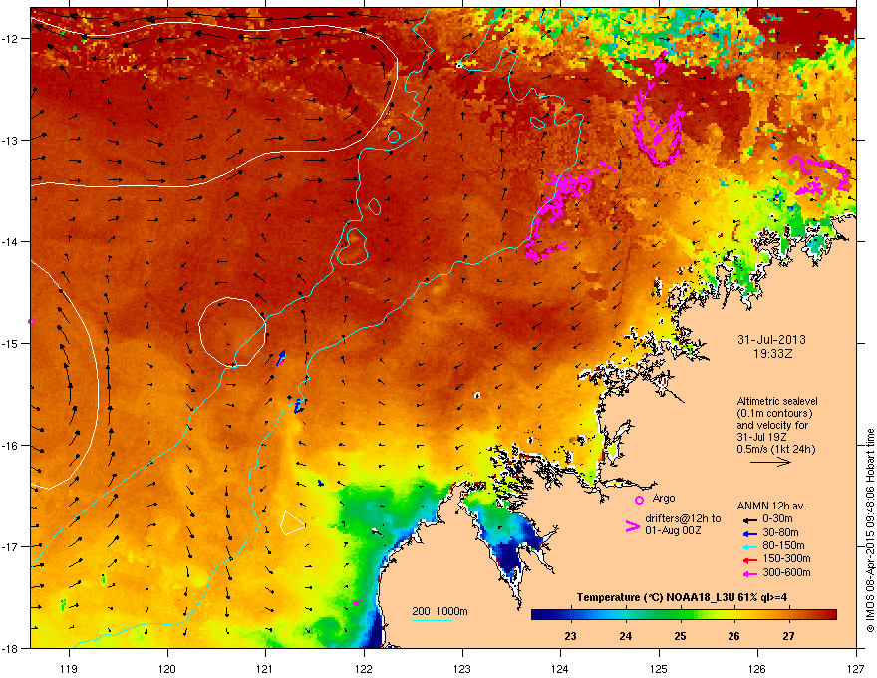877x678 pixels.
Task: Click the '200 1000m' bathymetry label
Action: [439, 611]
